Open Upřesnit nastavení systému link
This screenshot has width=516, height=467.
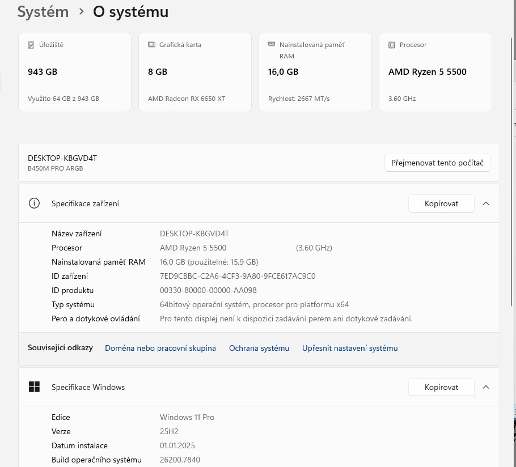pos(350,348)
